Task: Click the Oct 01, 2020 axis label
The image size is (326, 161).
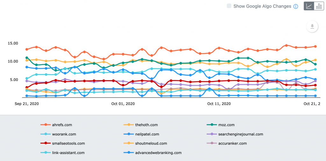Action: point(123,104)
